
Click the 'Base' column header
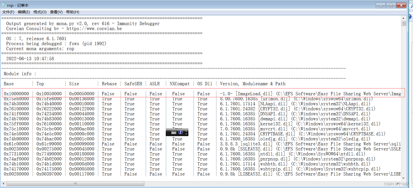pos(9,84)
